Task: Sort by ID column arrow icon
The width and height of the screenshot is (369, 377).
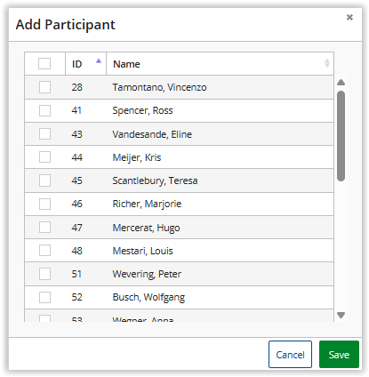Action: [99, 61]
